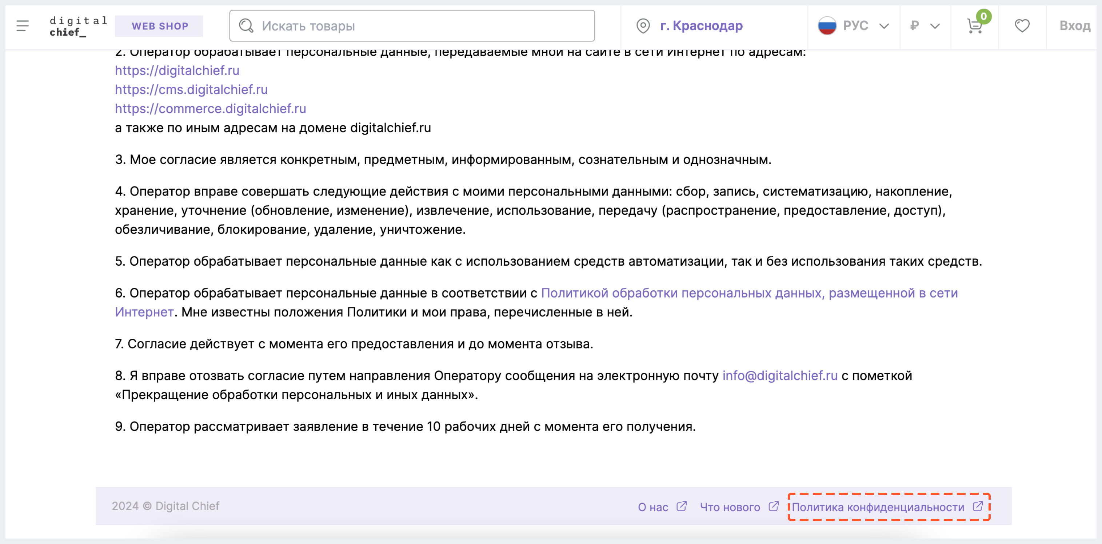
Task: Click the Вход login link
Action: tap(1075, 26)
